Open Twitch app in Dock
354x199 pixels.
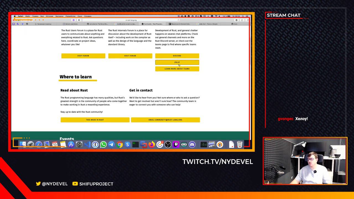pyautogui.click(x=176, y=144)
